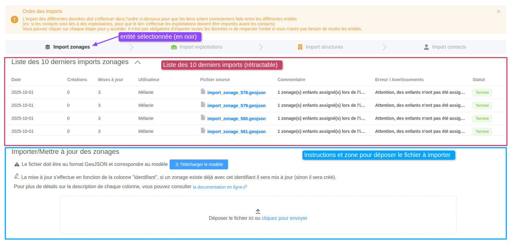
Task: Click the file icon for import_zonage_580.geojson
Action: point(203,117)
